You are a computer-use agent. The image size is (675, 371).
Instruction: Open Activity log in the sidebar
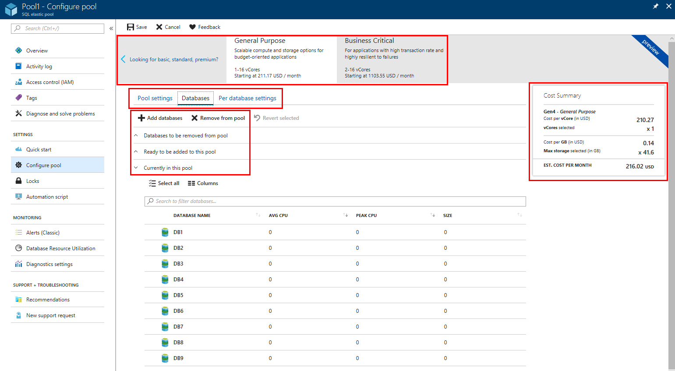coord(57,66)
